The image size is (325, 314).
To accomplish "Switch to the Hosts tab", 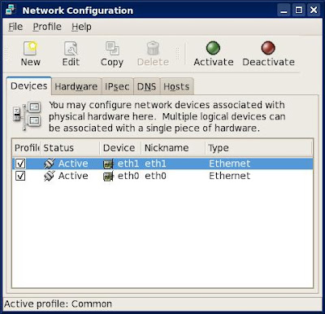I will 176,86.
